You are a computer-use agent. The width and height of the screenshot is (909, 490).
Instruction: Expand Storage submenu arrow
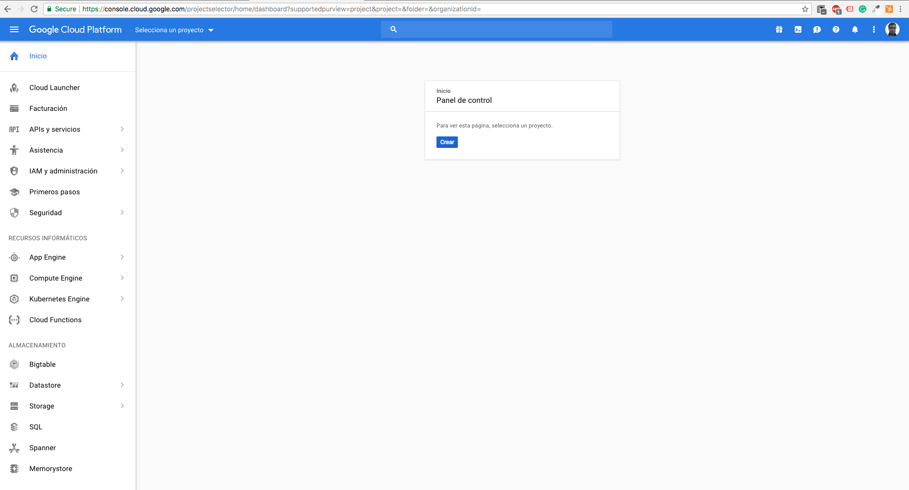(122, 406)
